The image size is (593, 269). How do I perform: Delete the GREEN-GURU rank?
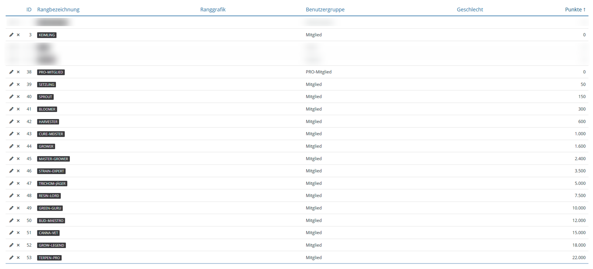pyautogui.click(x=18, y=208)
